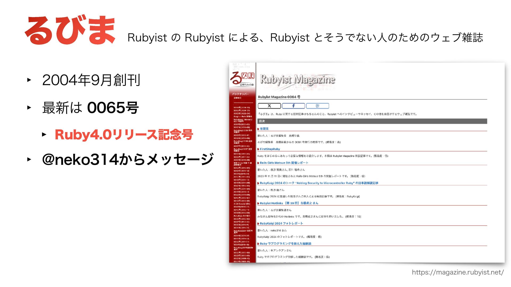This screenshot has width=511, height=287.
Task: Select 0064号 (2024-10) in back numbers list
Action: point(242,108)
